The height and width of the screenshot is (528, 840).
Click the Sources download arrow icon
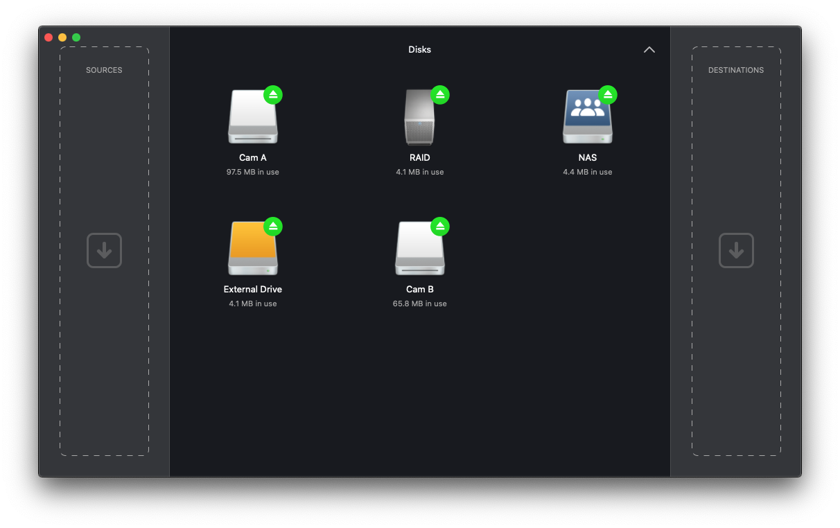tap(104, 251)
